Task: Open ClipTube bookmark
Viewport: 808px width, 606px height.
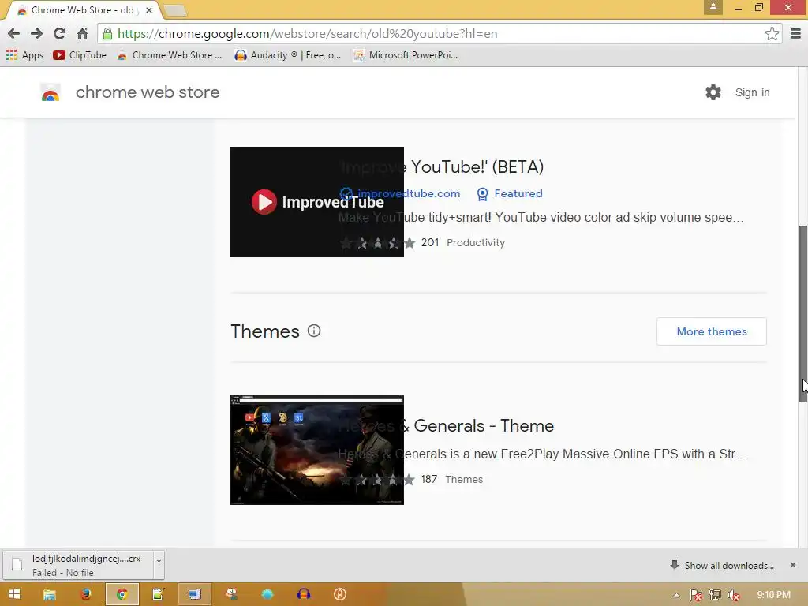Action: point(80,55)
